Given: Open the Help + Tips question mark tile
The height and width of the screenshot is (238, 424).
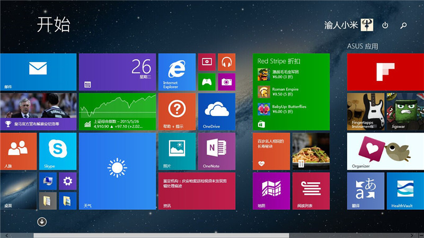Looking at the screenshot, I should pyautogui.click(x=177, y=112).
